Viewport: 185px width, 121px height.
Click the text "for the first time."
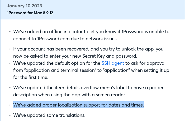coord(31,77)
